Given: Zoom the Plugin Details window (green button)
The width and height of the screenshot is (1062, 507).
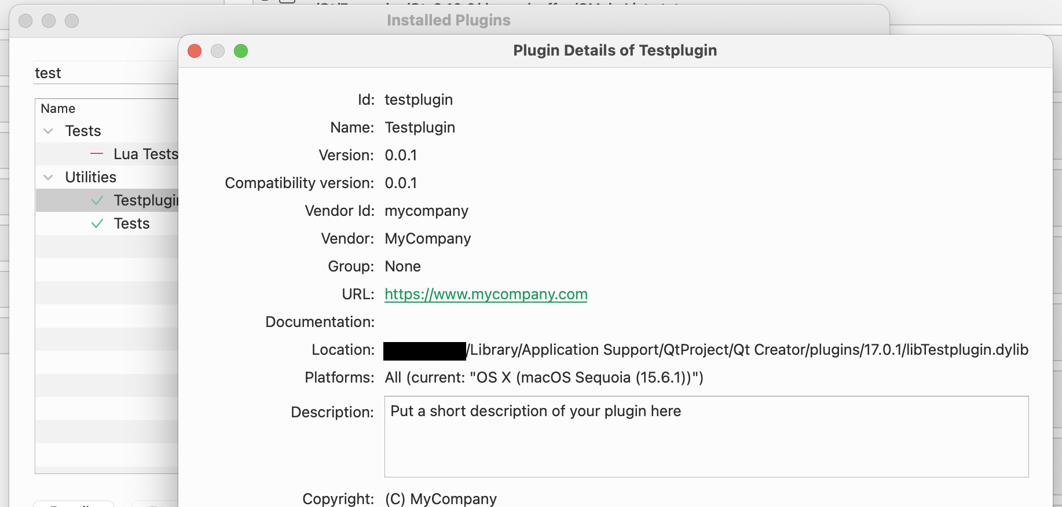Looking at the screenshot, I should (241, 51).
